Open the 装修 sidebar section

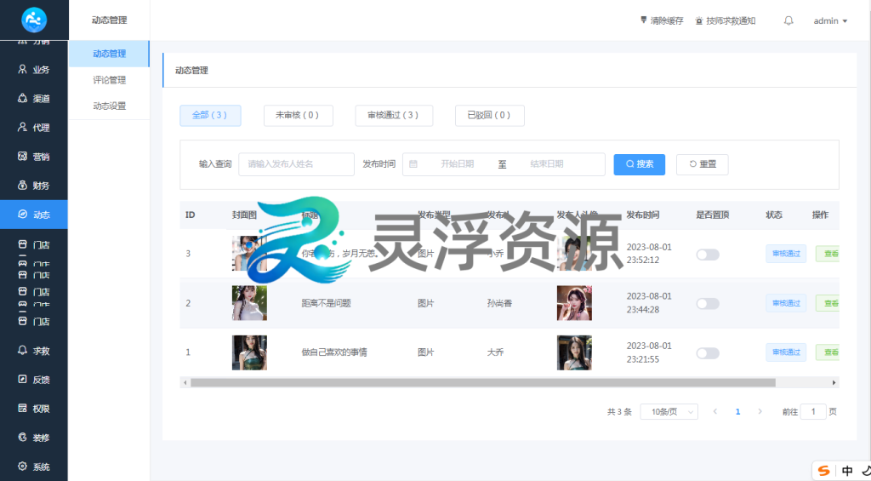pos(34,438)
